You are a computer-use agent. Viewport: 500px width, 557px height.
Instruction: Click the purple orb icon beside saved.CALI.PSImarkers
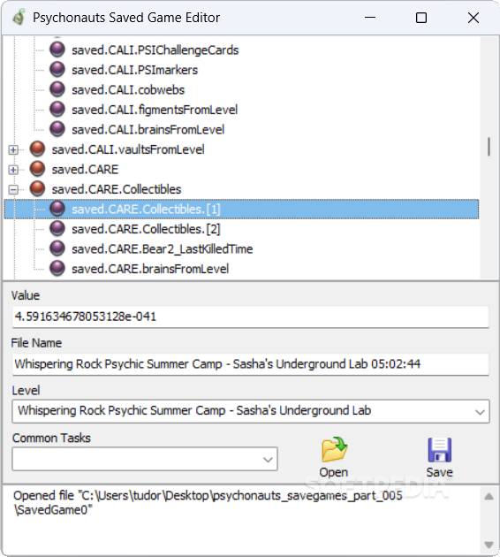(57, 70)
